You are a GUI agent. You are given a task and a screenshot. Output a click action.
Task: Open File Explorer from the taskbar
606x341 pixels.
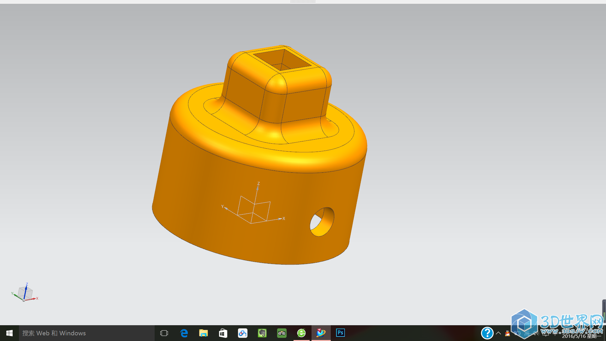pyautogui.click(x=204, y=333)
